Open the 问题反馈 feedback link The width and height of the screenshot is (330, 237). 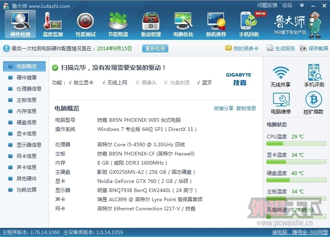pos(267,5)
